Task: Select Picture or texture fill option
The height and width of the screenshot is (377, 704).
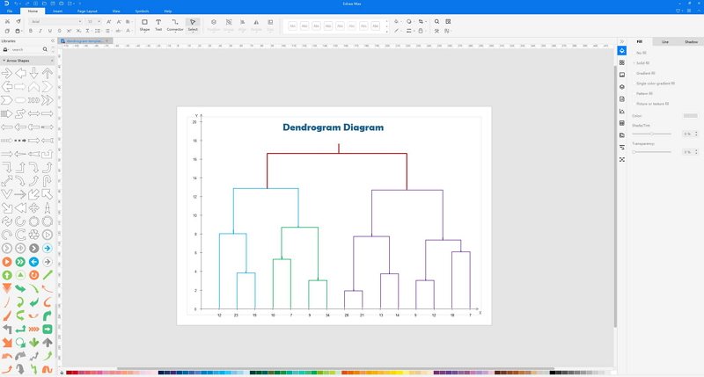Action: tap(652, 104)
